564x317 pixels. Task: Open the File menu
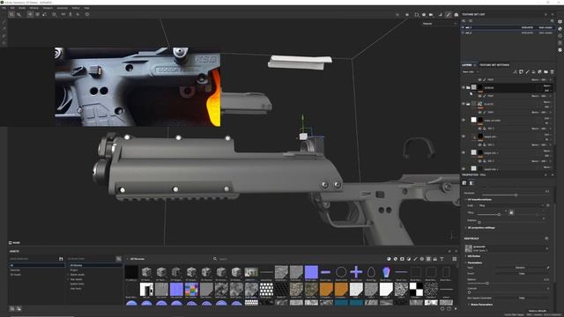[x=4, y=8]
